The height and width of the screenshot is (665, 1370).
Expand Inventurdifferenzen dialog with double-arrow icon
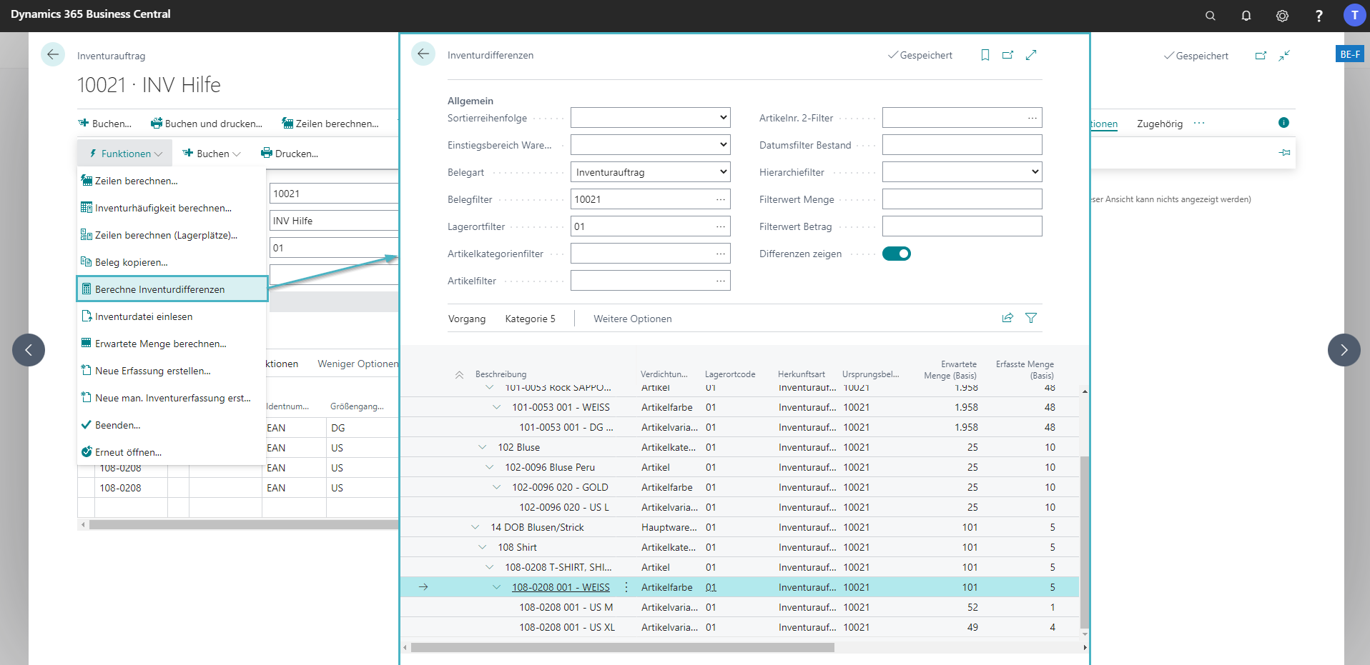(x=1030, y=55)
